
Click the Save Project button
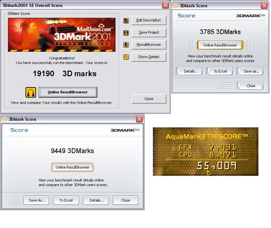click(x=149, y=32)
